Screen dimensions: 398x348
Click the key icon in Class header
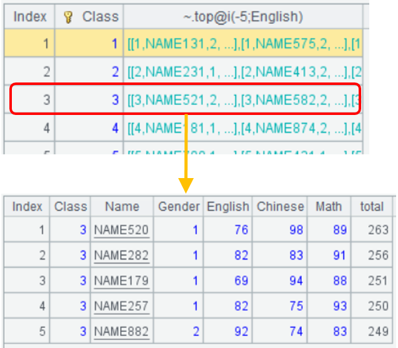69,16
